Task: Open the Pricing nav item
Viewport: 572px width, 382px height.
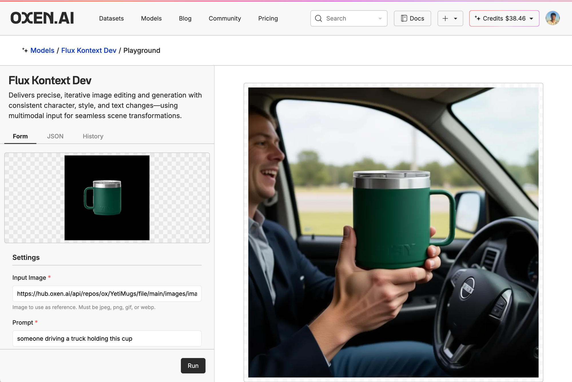Action: point(268,19)
